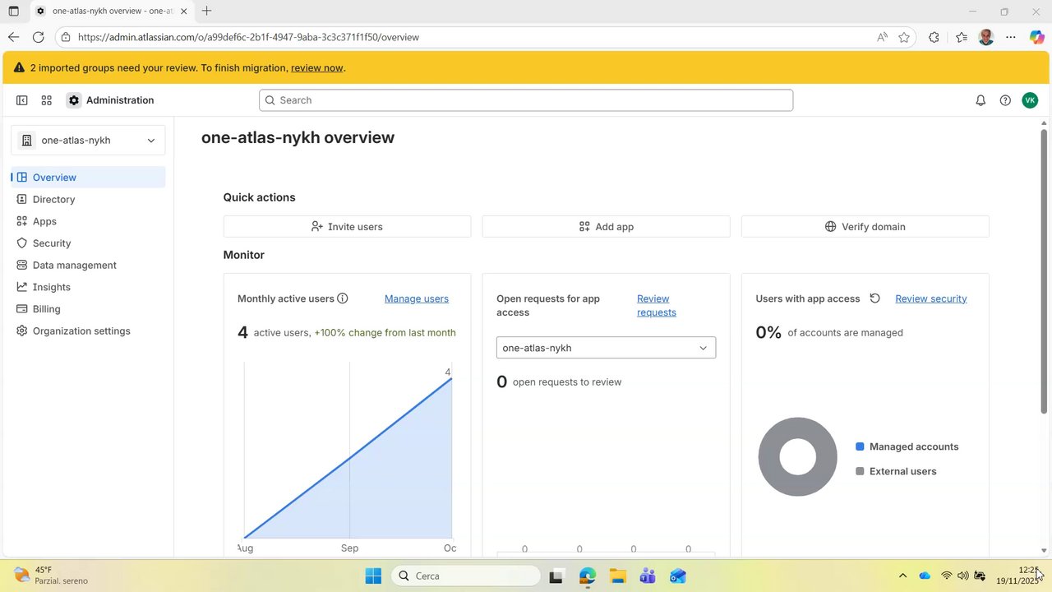Select Overview in the sidebar
The height and width of the screenshot is (592, 1052).
(x=88, y=177)
